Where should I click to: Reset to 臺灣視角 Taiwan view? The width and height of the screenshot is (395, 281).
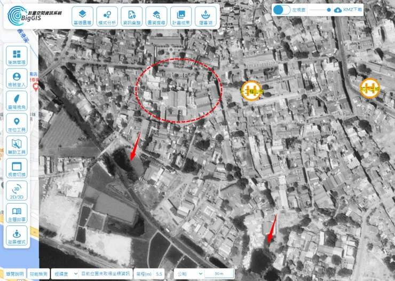coord(17,101)
